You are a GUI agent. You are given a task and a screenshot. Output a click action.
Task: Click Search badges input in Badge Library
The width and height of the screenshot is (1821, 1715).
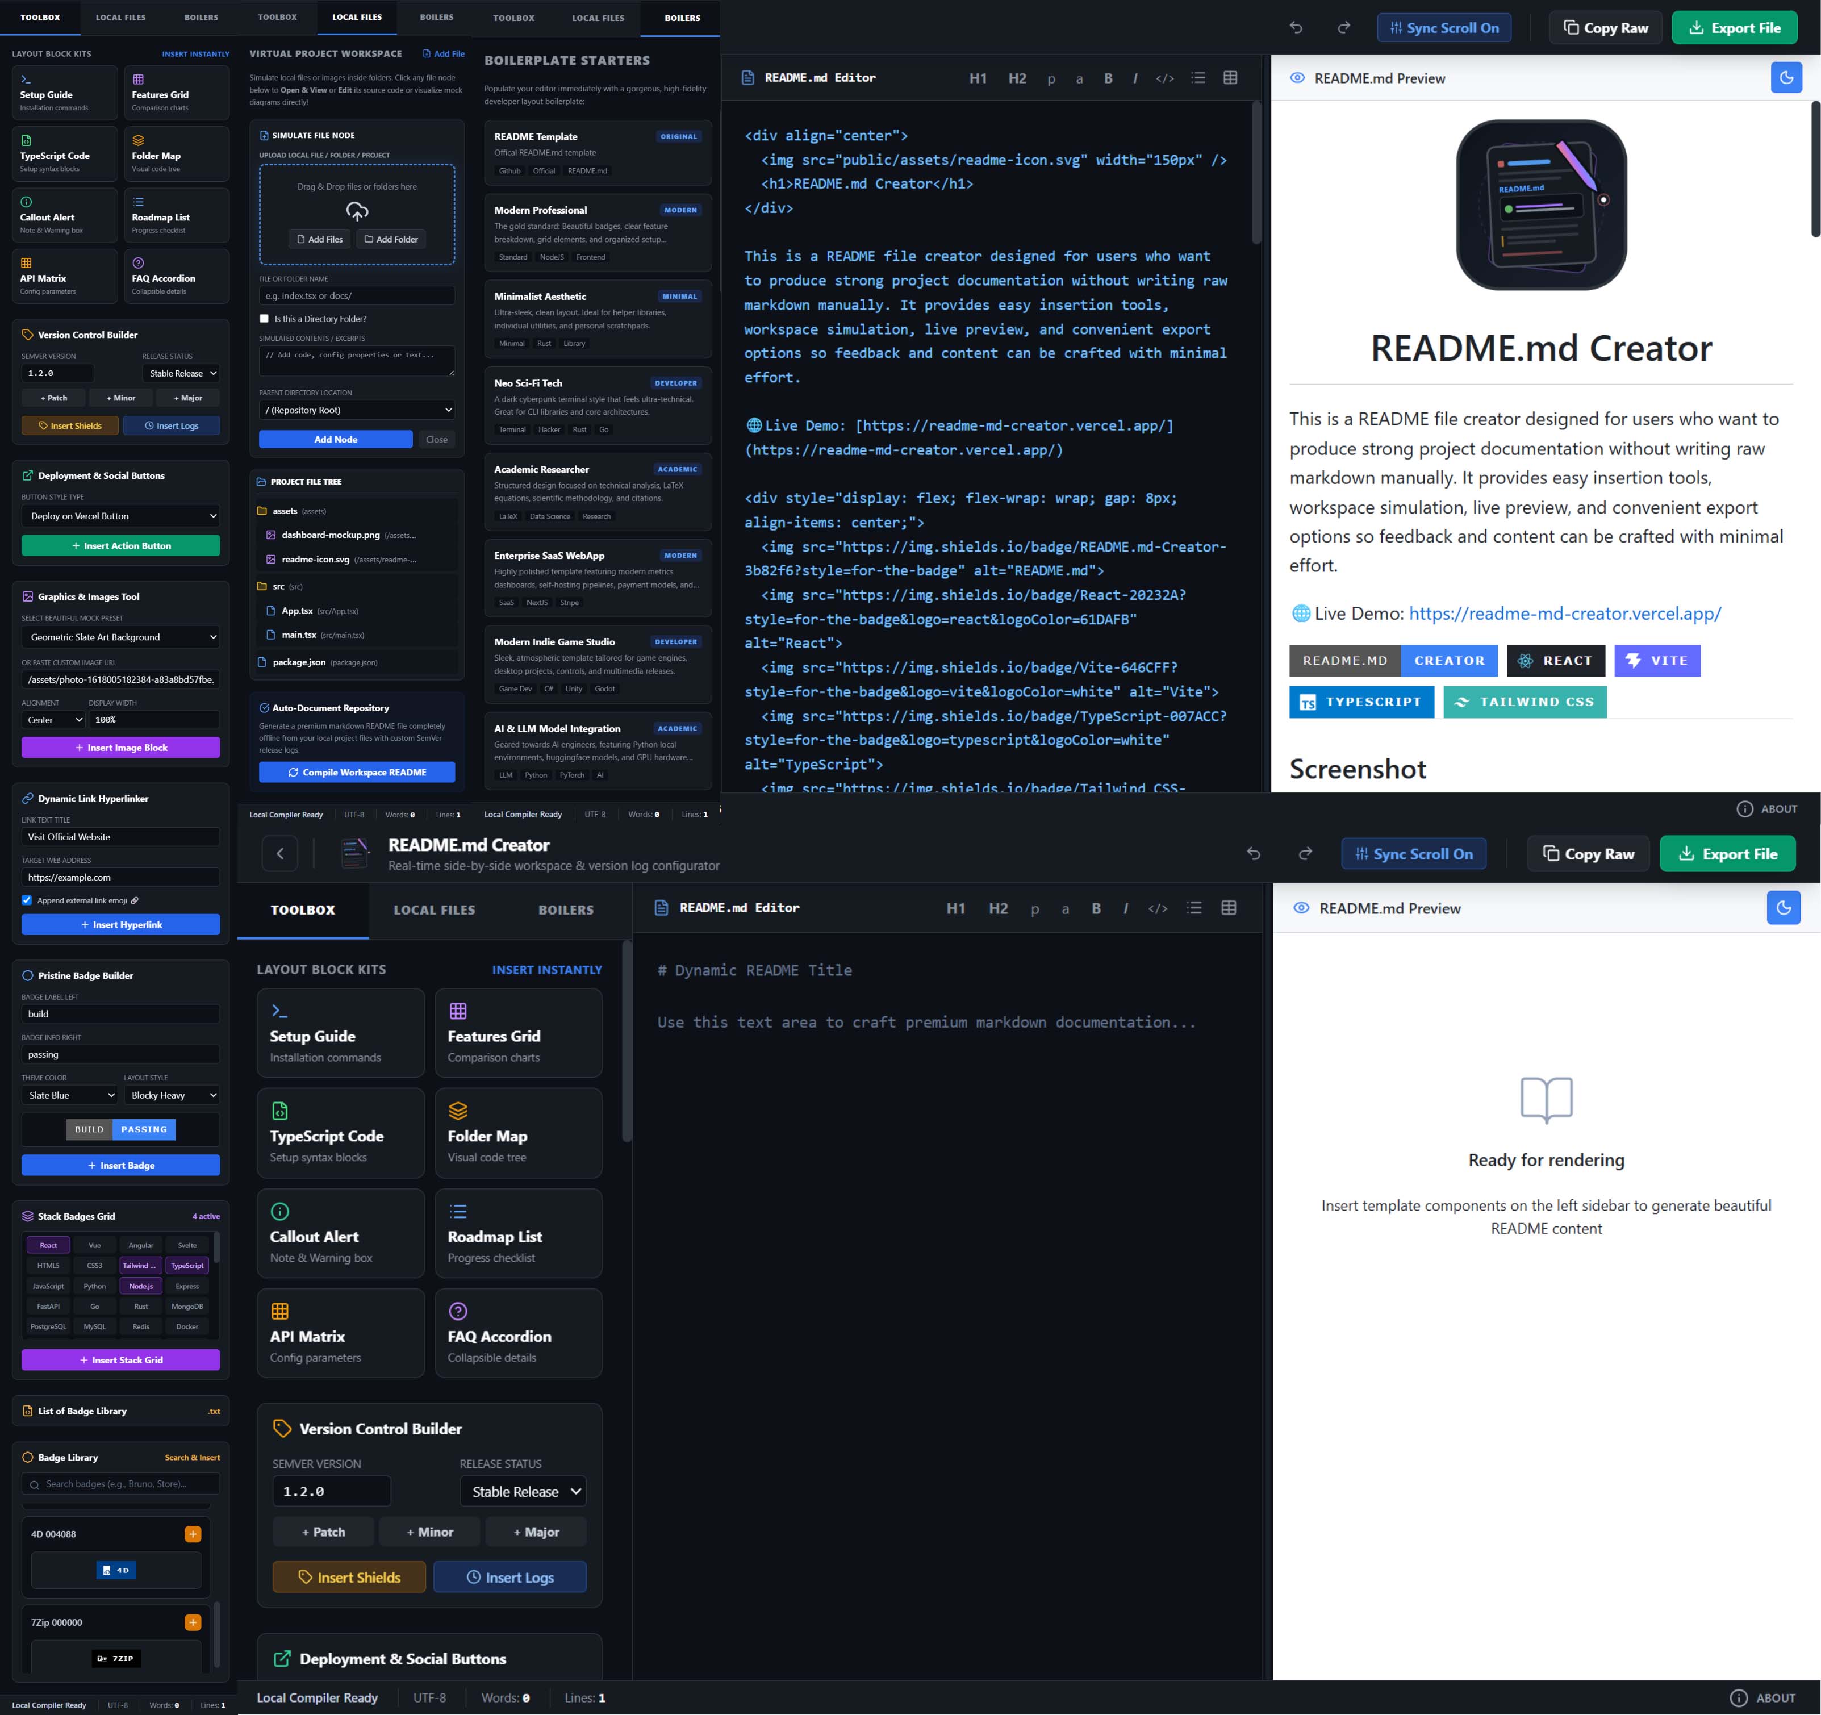coord(121,1484)
